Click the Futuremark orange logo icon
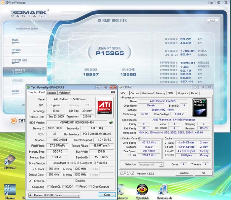Screen dimensions: 231x200 (x=14, y=121)
